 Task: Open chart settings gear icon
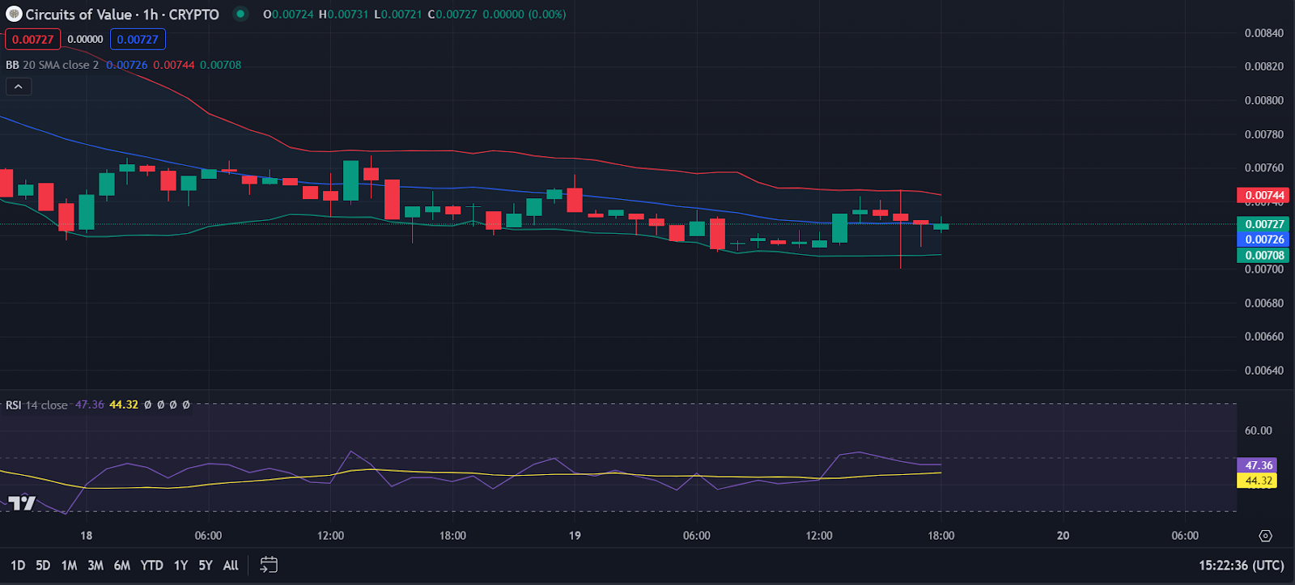click(x=1266, y=536)
